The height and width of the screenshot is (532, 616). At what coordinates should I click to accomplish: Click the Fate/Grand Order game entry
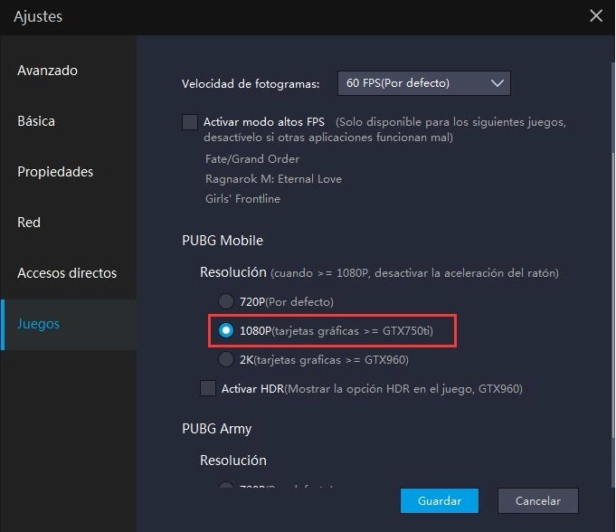click(251, 159)
